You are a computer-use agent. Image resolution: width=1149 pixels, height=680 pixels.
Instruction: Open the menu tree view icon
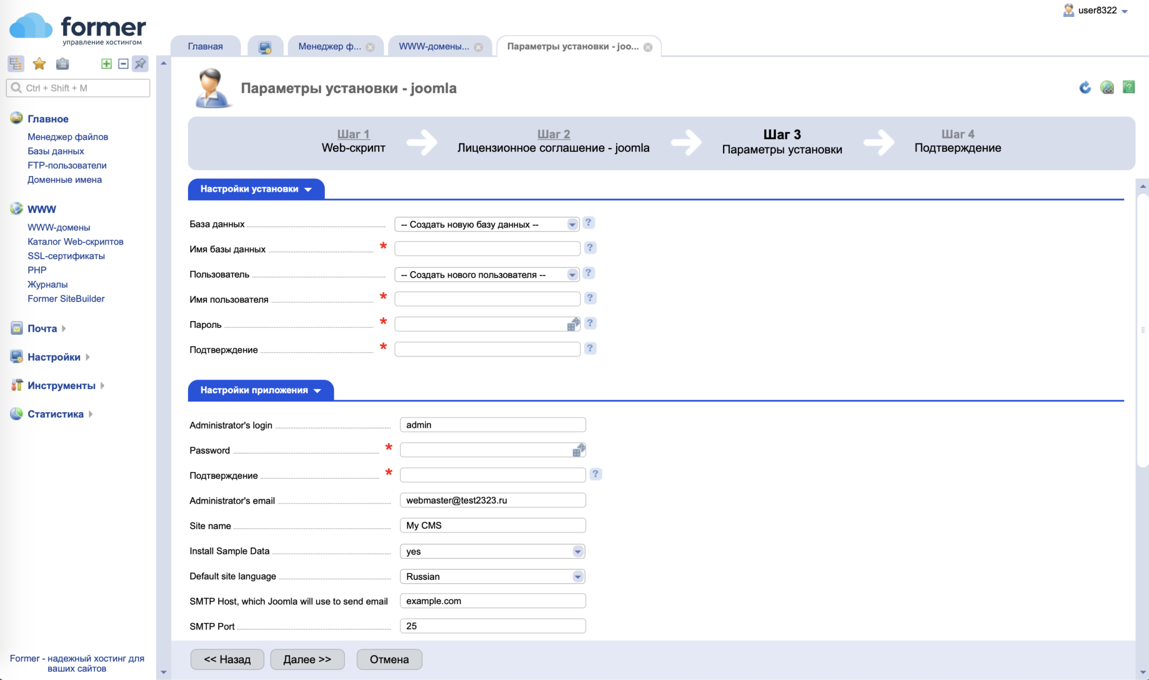(16, 64)
